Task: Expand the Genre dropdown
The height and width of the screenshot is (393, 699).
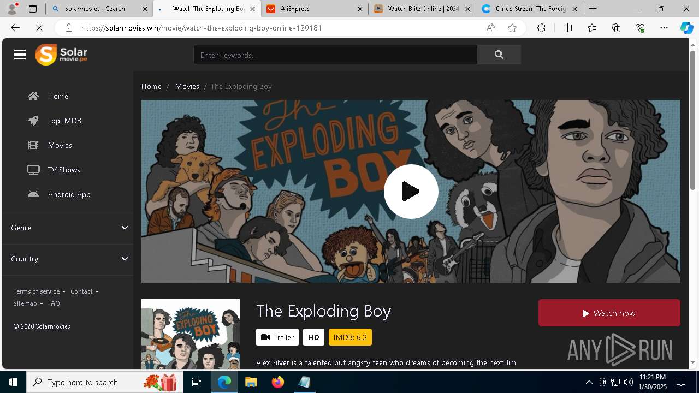Action: tap(68, 228)
